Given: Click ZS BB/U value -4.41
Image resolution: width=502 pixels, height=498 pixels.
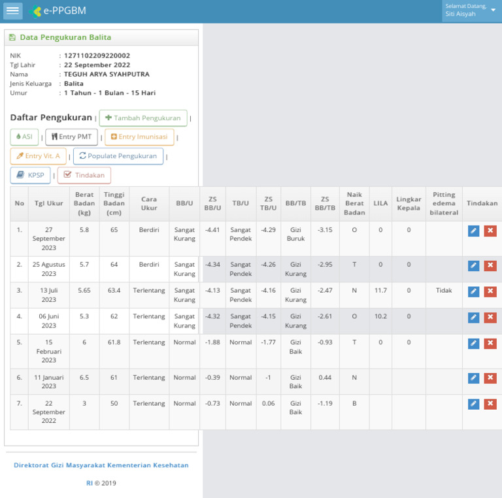Looking at the screenshot, I should click(212, 230).
